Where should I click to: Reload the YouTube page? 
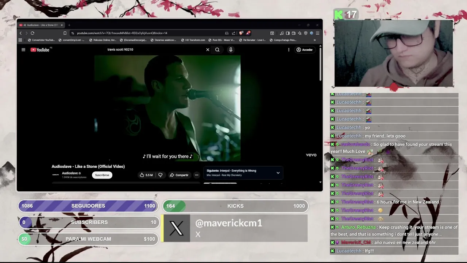(32, 33)
